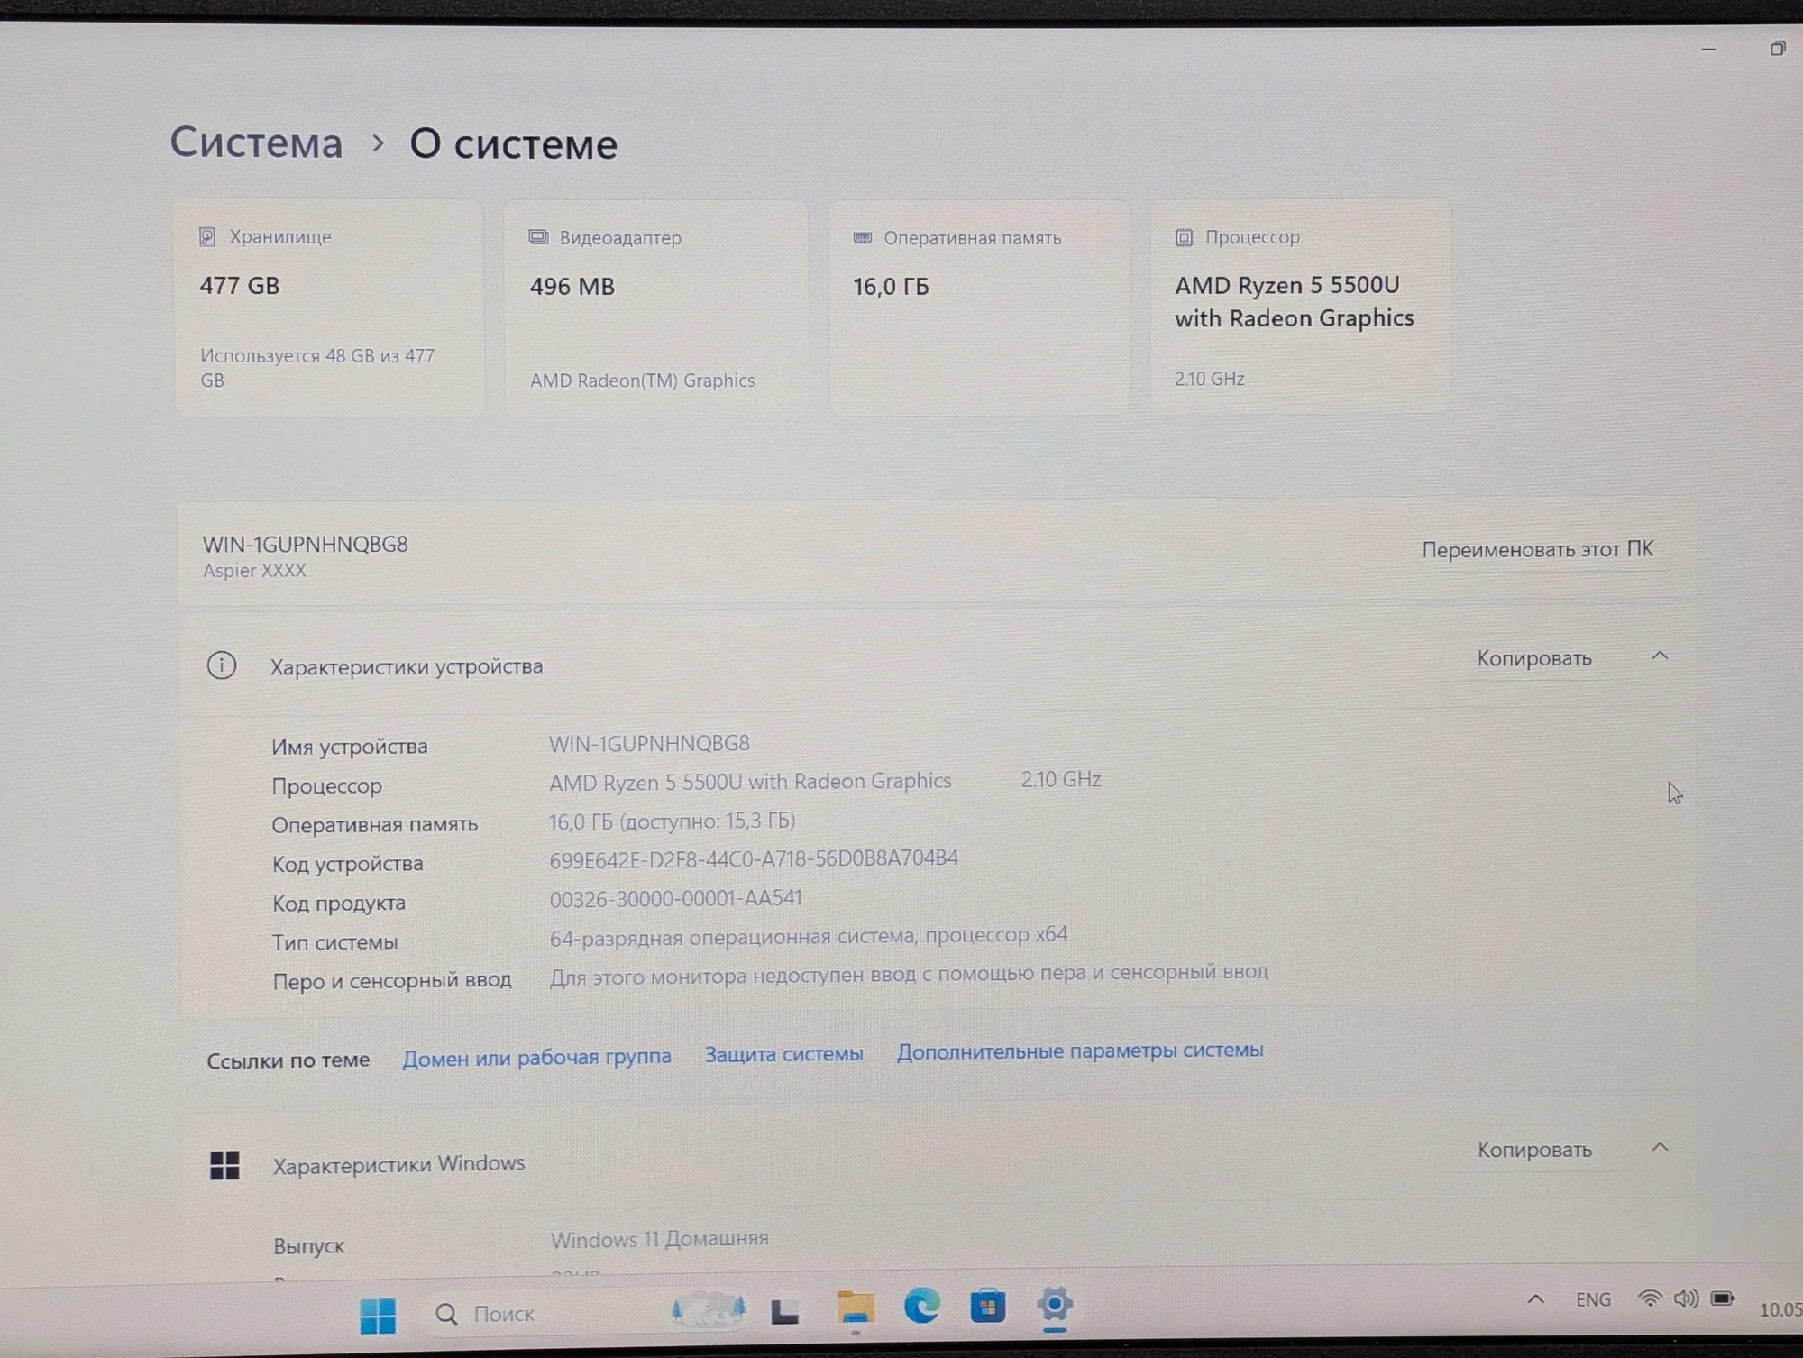Image resolution: width=1803 pixels, height=1358 pixels.
Task: Click the Windows logo beside Характеристики Windows
Action: click(224, 1165)
